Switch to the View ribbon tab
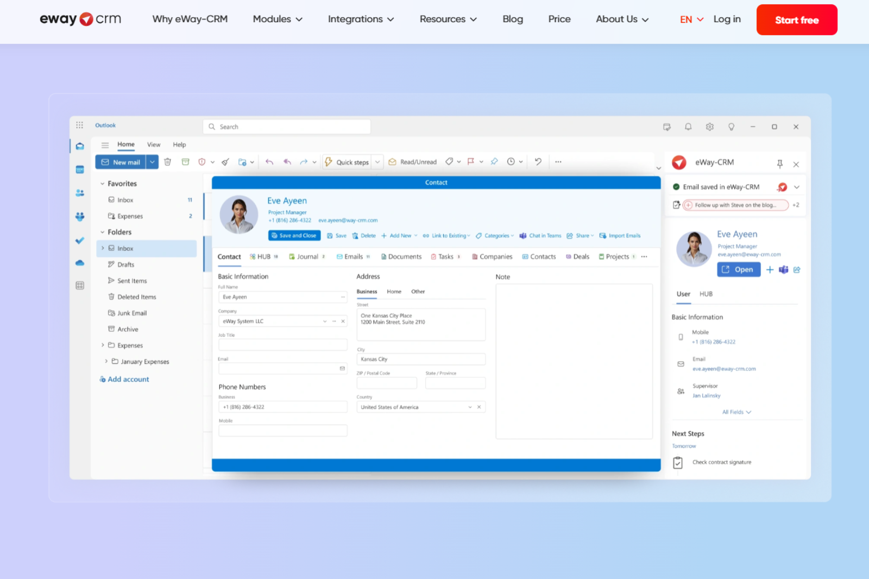This screenshot has width=869, height=579. pos(154,144)
